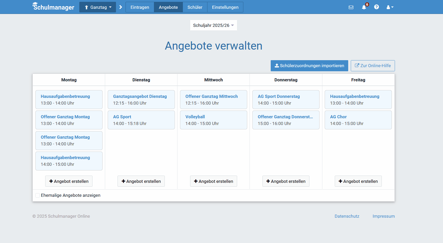Switch to the Eintragen tab
Viewport: 443px width, 243px height.
(x=140, y=7)
